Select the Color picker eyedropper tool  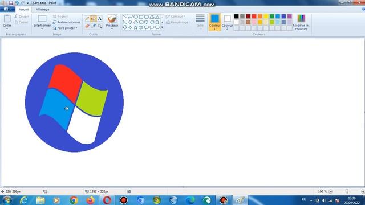tap(94, 26)
